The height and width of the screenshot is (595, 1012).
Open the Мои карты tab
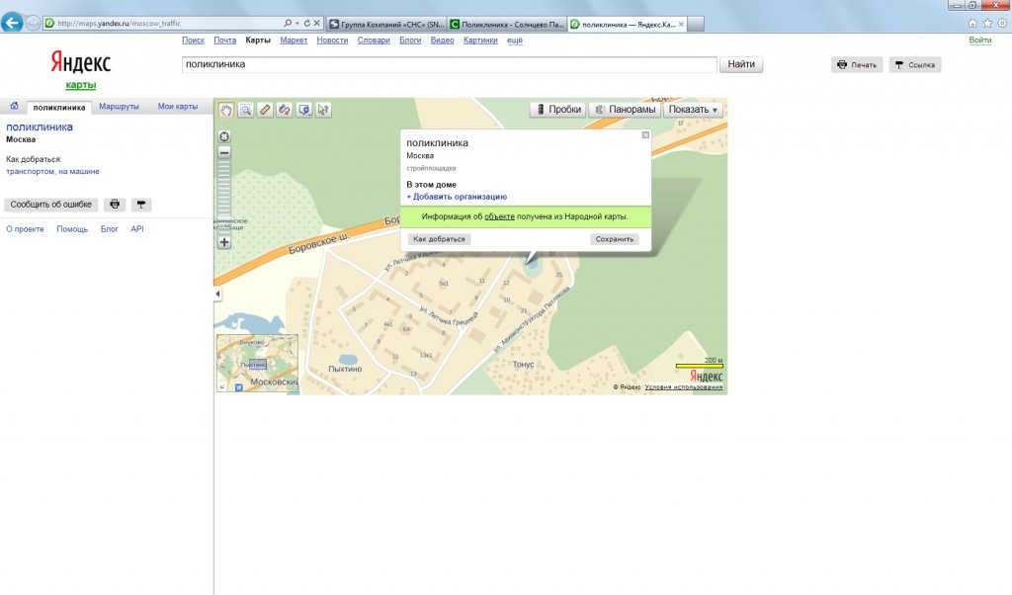(178, 107)
